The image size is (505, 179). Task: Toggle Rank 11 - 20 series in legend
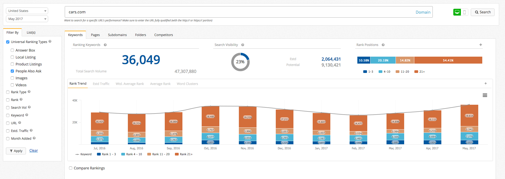158,154
